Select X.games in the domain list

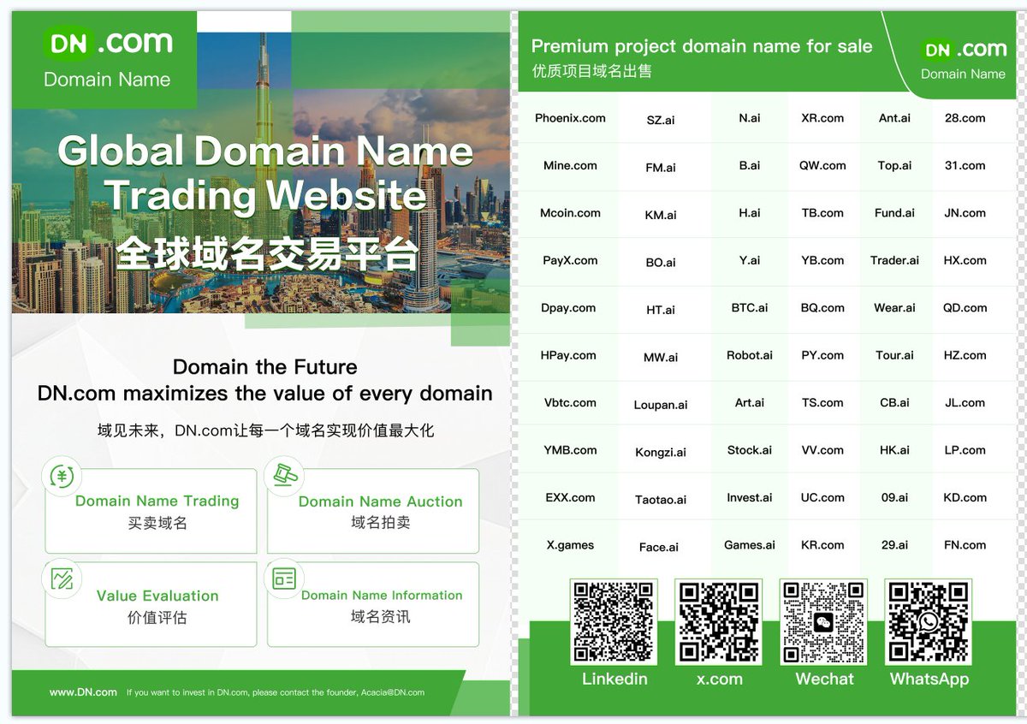tap(570, 545)
